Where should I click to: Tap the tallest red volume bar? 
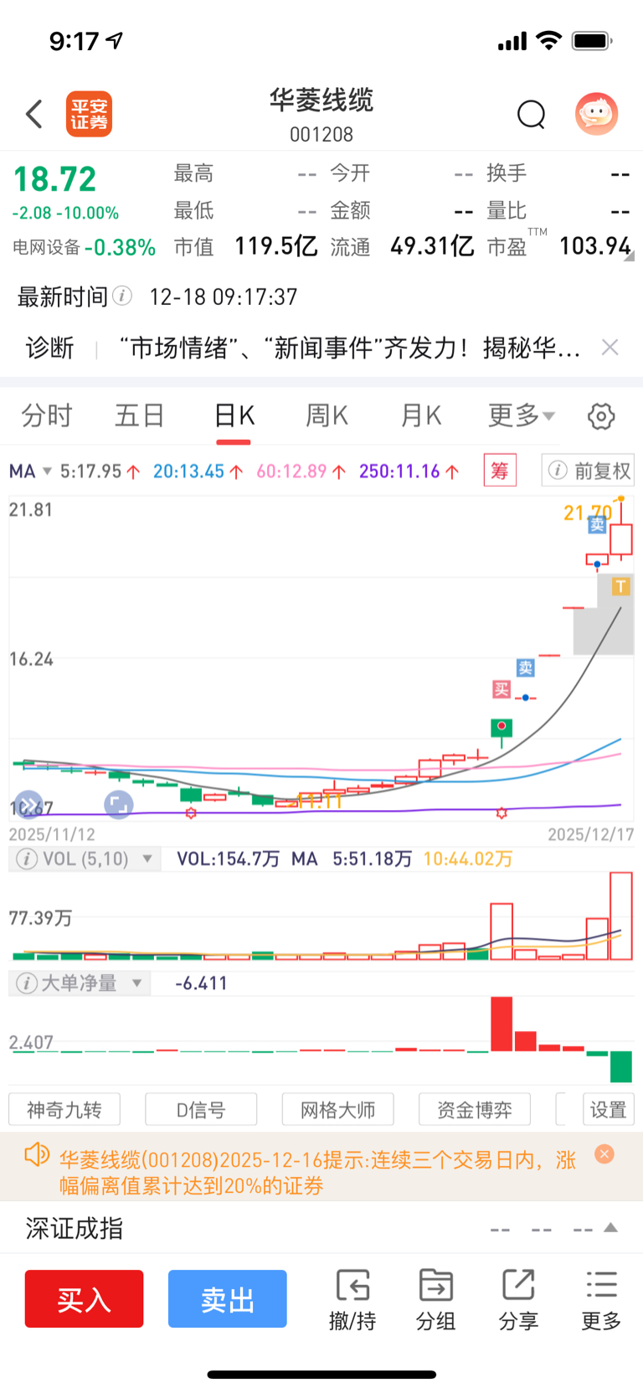point(620,916)
